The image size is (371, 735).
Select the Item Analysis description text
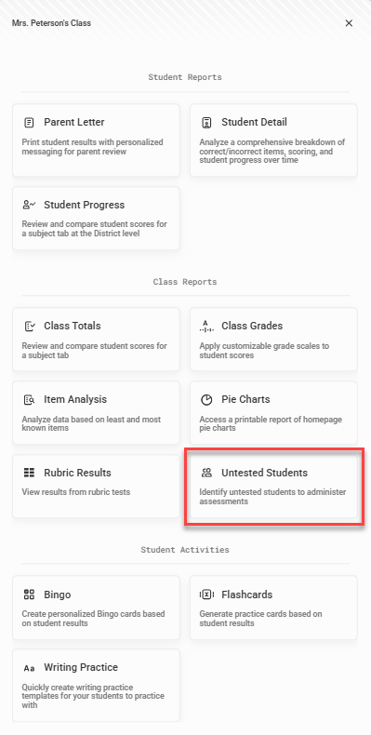pos(91,423)
